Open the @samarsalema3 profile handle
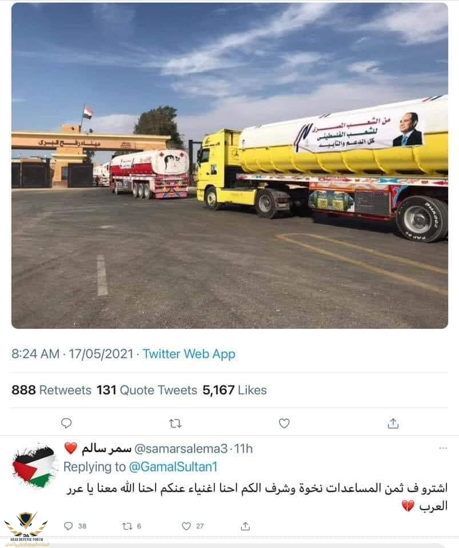459x548 pixels. pyautogui.click(x=181, y=449)
